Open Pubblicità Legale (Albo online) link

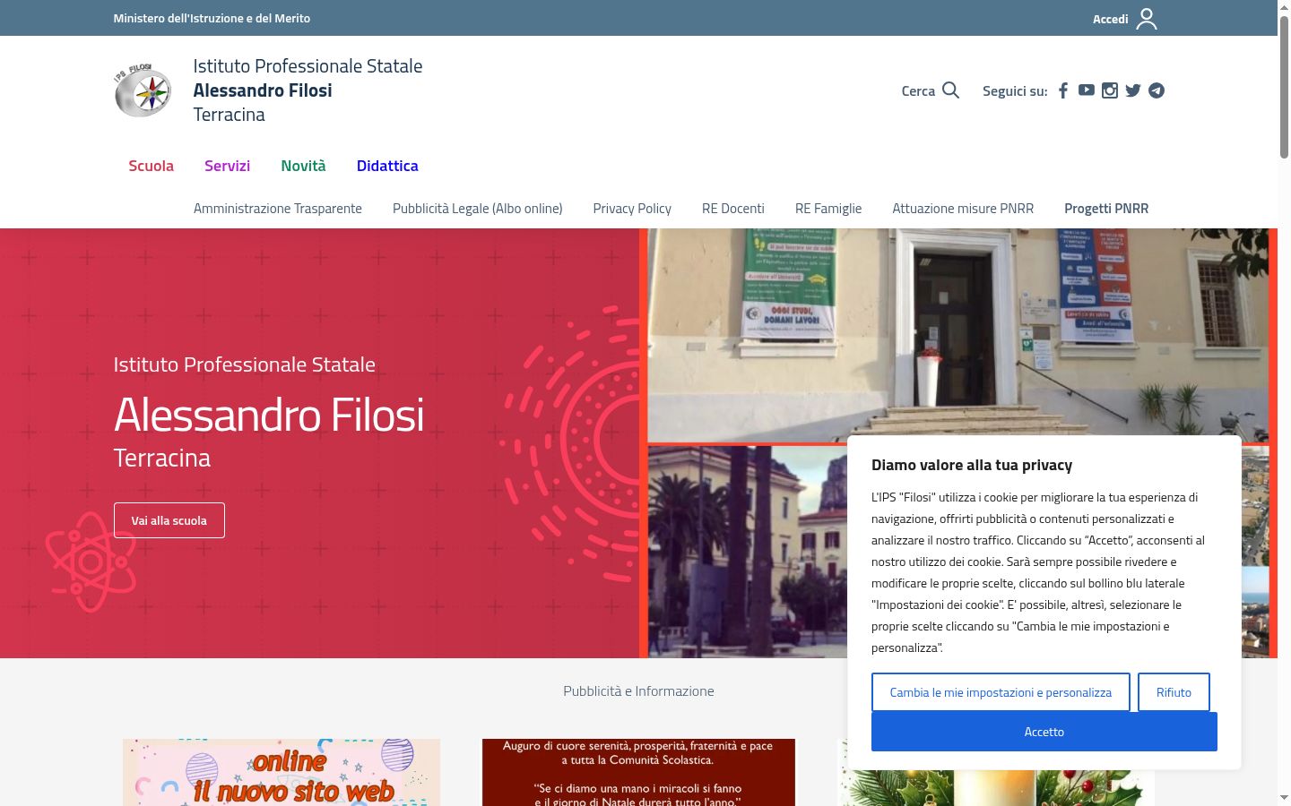point(478,209)
